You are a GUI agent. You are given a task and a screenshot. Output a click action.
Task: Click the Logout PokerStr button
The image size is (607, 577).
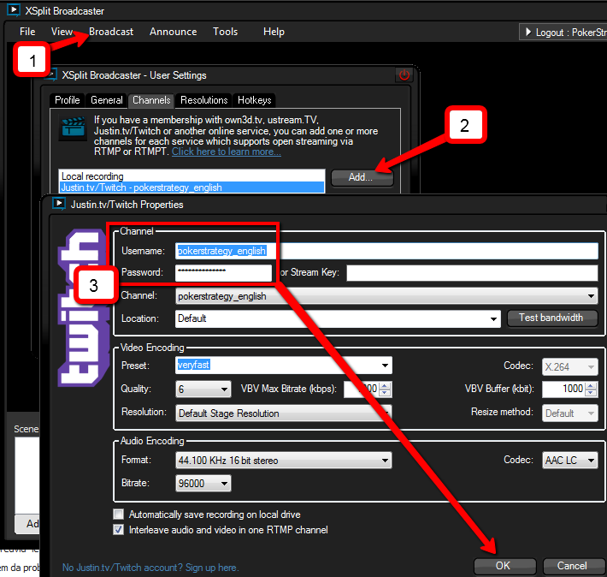pos(563,33)
